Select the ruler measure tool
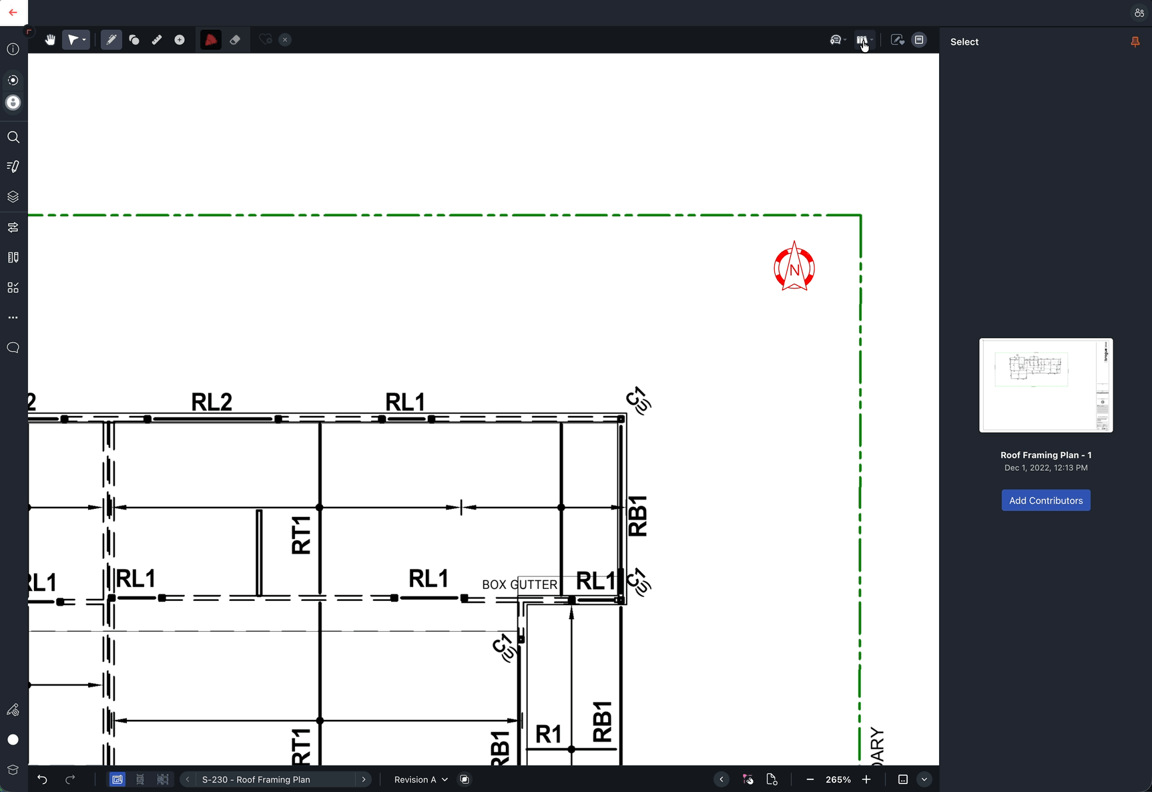This screenshot has height=792, width=1152. (157, 40)
